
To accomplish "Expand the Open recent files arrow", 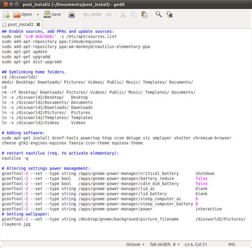I will 38,15.
